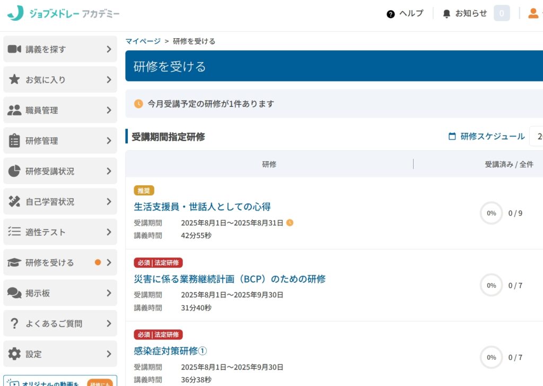Open the 生活支援員・世話人としての心得 training link

(202, 207)
